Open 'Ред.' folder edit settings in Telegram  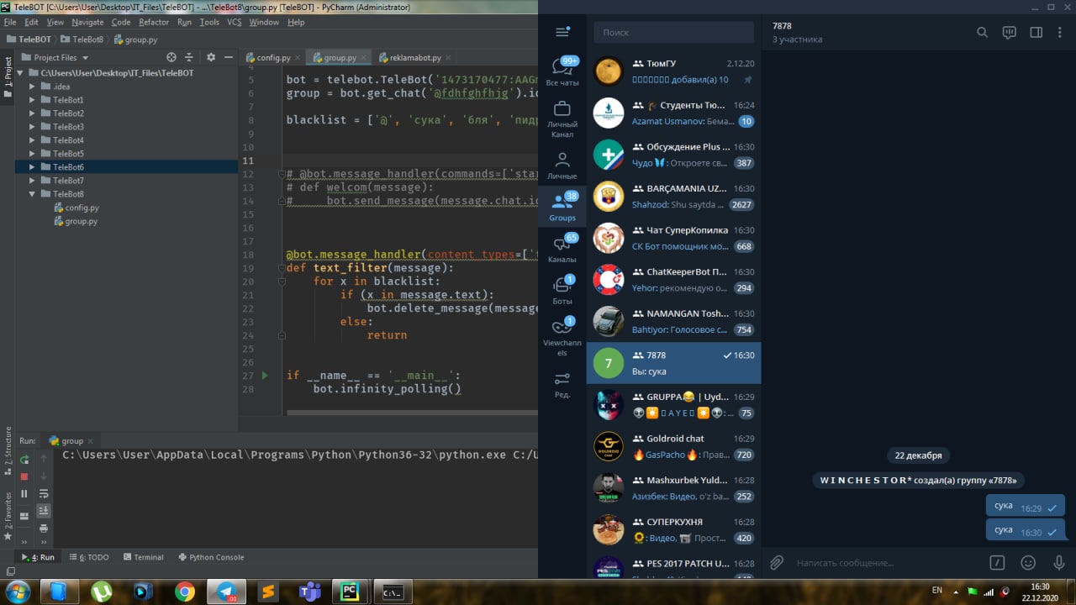coord(562,384)
